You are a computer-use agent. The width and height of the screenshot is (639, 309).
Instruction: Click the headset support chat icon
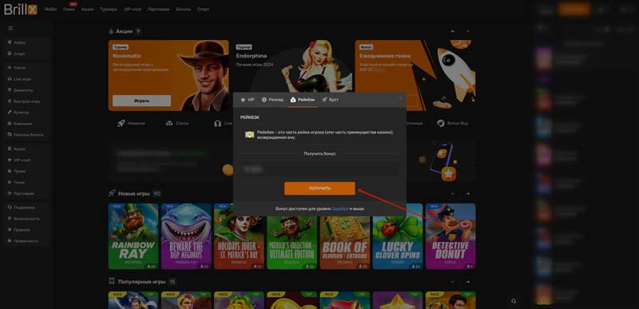coord(514,301)
